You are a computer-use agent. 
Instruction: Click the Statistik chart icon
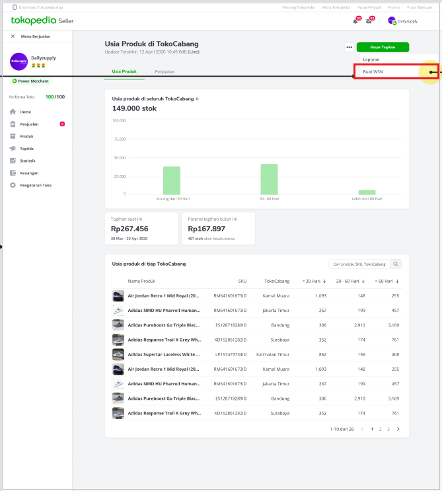tap(13, 161)
